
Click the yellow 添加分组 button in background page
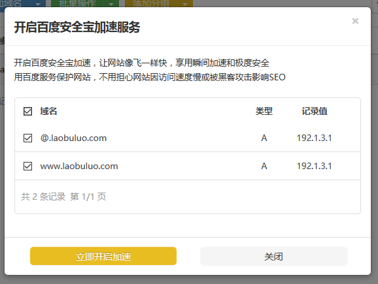(x=151, y=4)
